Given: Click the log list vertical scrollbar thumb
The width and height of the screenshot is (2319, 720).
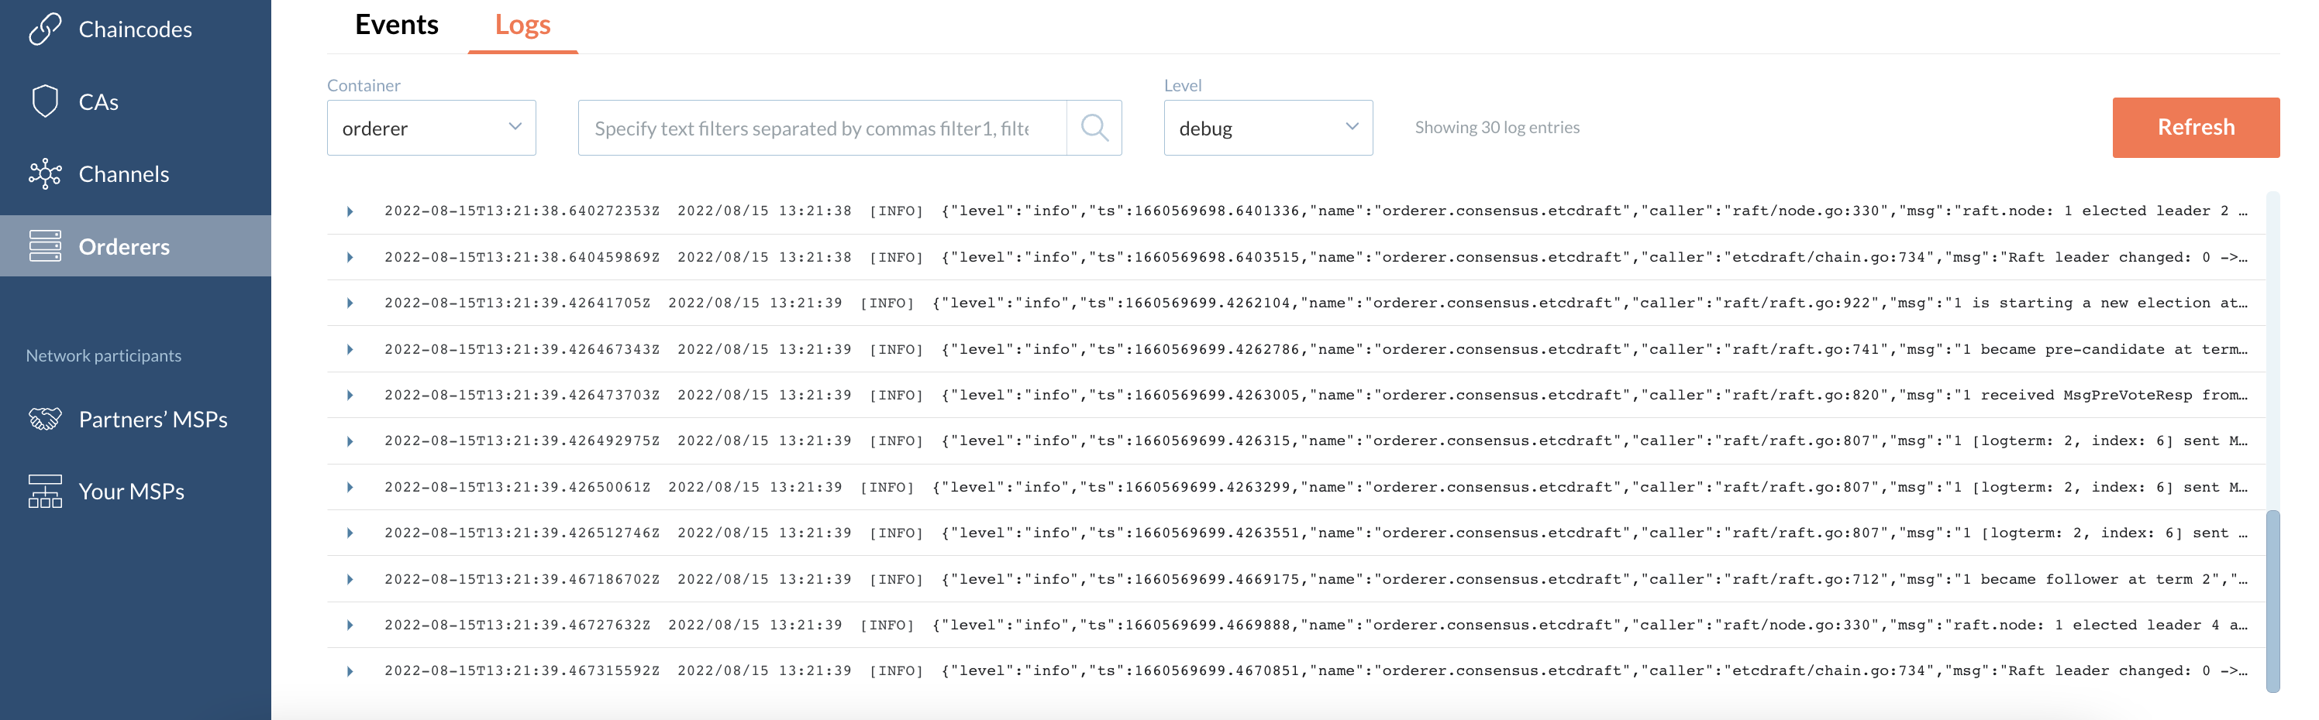Looking at the screenshot, I should pyautogui.click(x=2272, y=601).
